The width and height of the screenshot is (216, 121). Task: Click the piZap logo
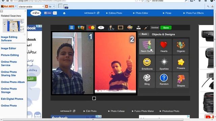pos(36,13)
